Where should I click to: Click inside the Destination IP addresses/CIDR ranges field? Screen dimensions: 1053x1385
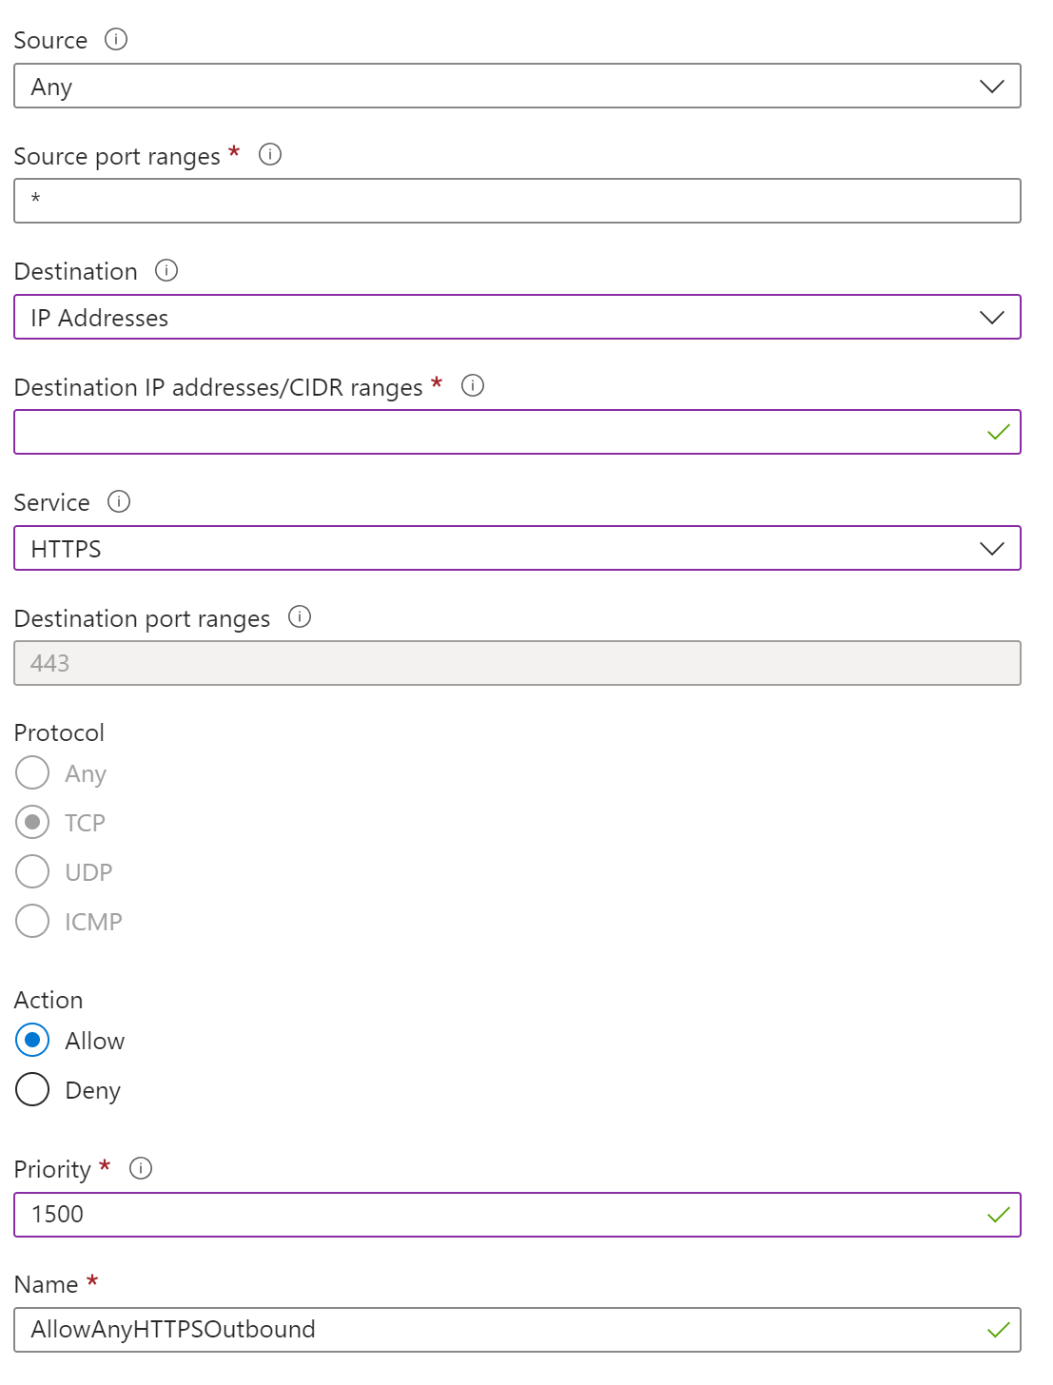[x=476, y=431]
